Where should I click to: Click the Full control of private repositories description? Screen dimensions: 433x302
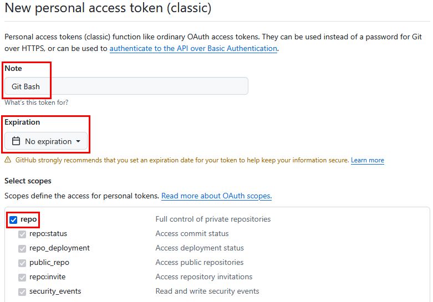click(x=213, y=219)
